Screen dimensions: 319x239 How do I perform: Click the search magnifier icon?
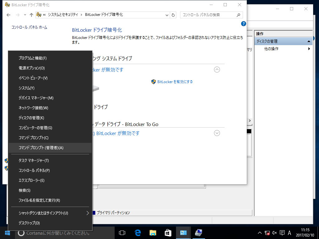click(x=239, y=15)
